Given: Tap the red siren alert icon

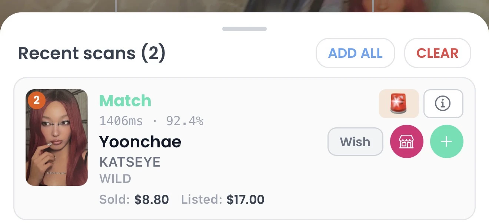Looking at the screenshot, I should [399, 104].
